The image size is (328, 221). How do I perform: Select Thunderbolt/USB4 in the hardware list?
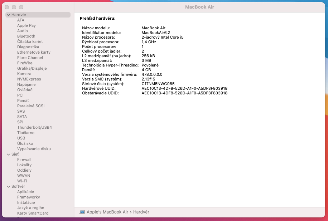(34, 127)
